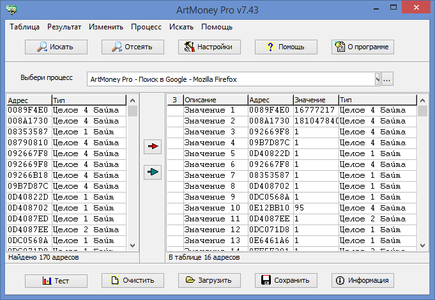Open Настройки settings button
The image size is (435, 300).
tap(209, 47)
